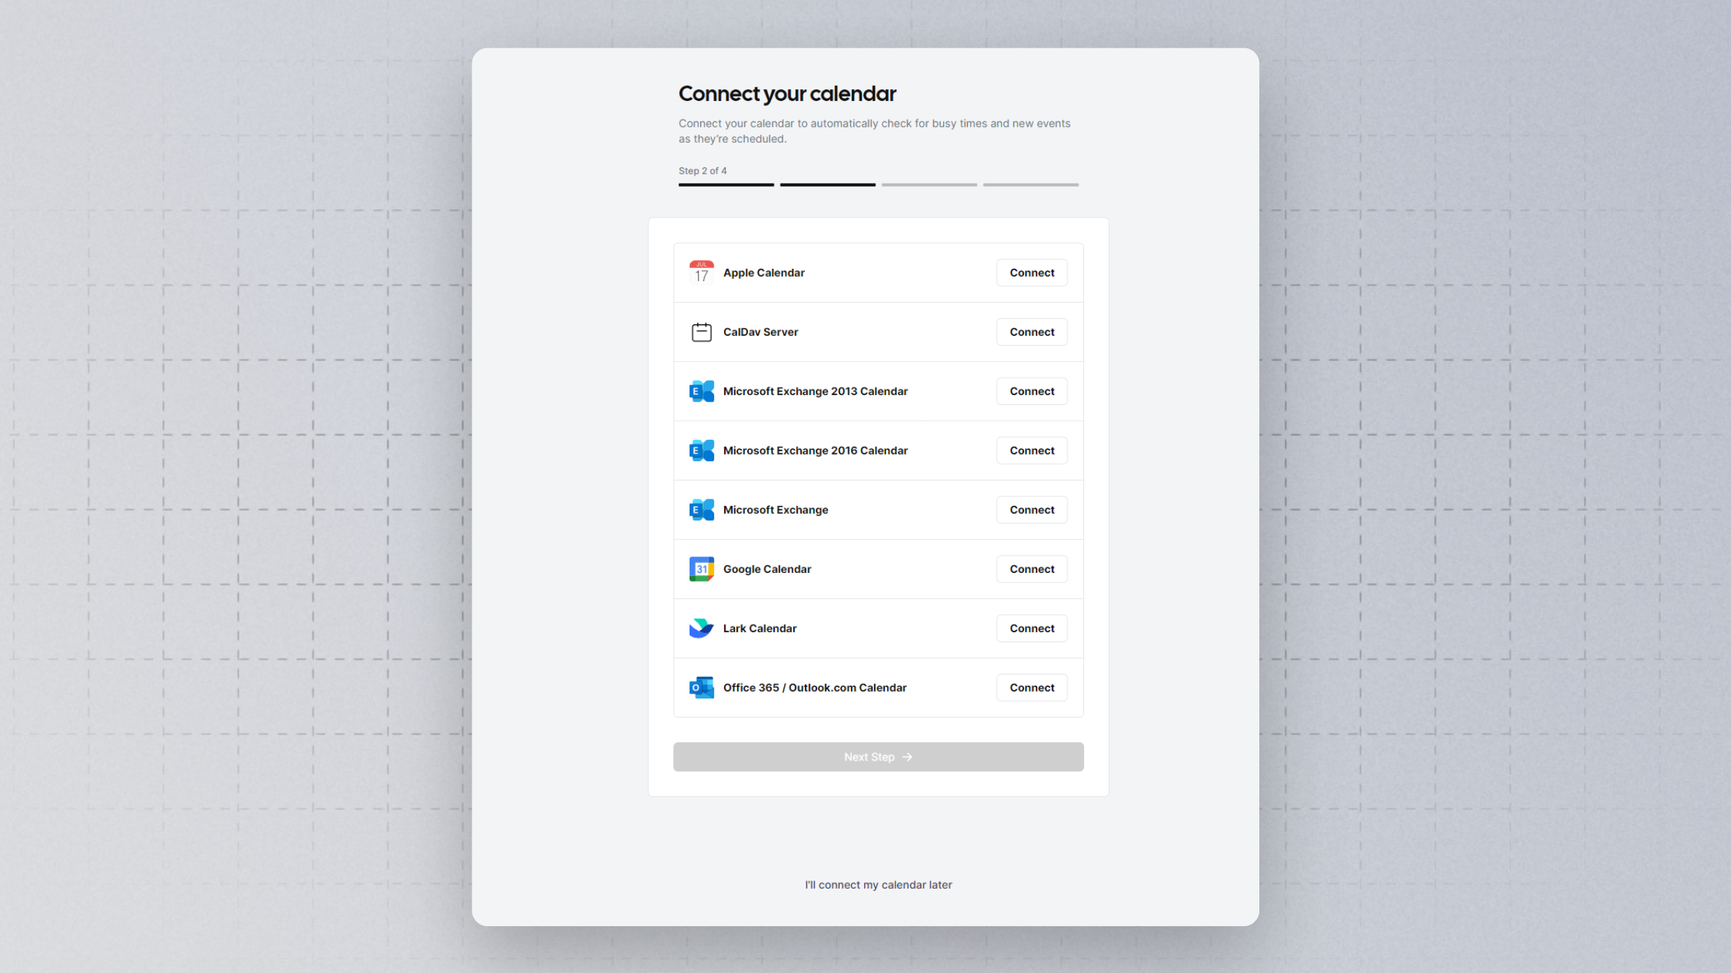
Task: Connect the plain Microsoft Exchange option
Action: [1031, 510]
